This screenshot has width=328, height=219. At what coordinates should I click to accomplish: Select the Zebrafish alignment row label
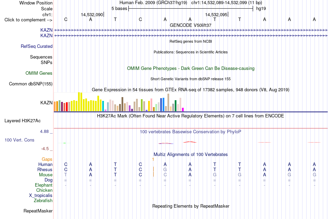[x=43, y=201]
